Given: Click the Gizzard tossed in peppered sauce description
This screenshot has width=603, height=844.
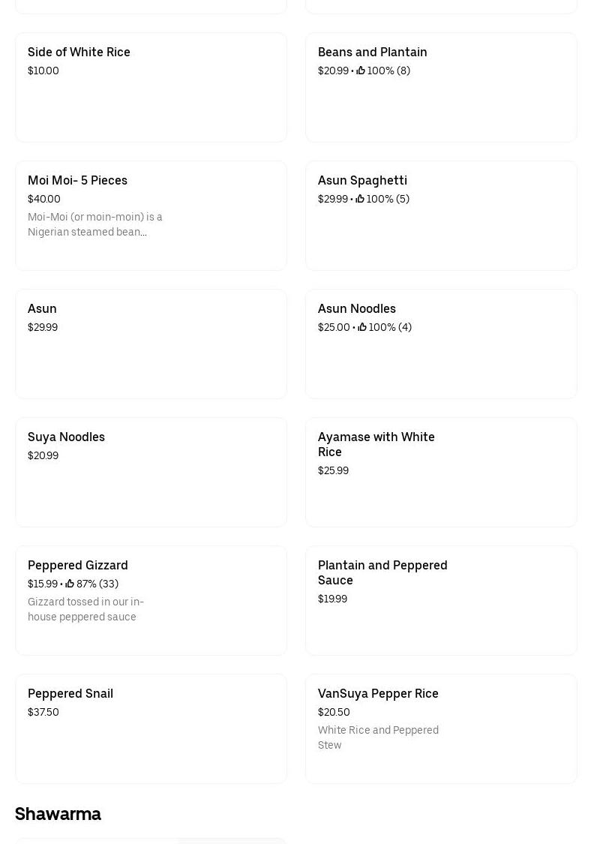Looking at the screenshot, I should click(85, 609).
